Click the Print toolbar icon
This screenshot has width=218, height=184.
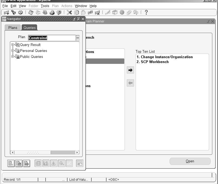(x=52, y=12)
